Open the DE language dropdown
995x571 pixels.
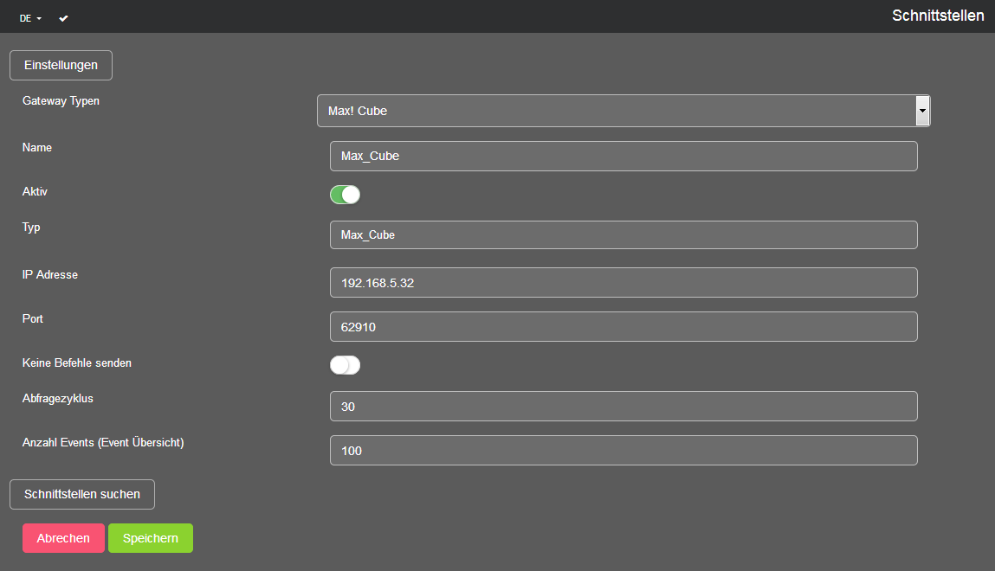point(29,18)
